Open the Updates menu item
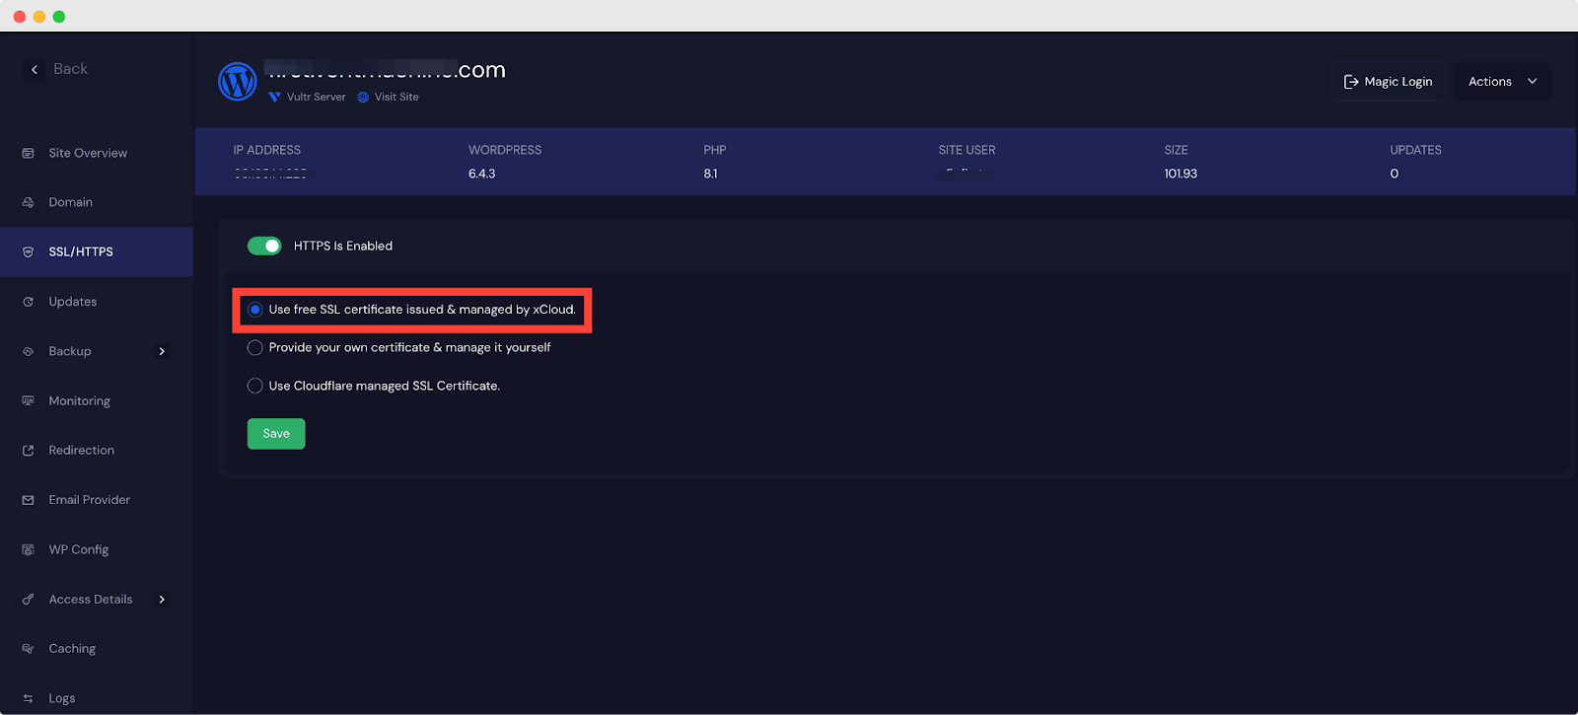The height and width of the screenshot is (715, 1578). click(73, 302)
